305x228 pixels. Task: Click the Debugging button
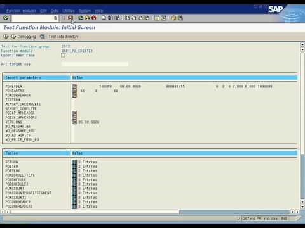click(x=24, y=37)
